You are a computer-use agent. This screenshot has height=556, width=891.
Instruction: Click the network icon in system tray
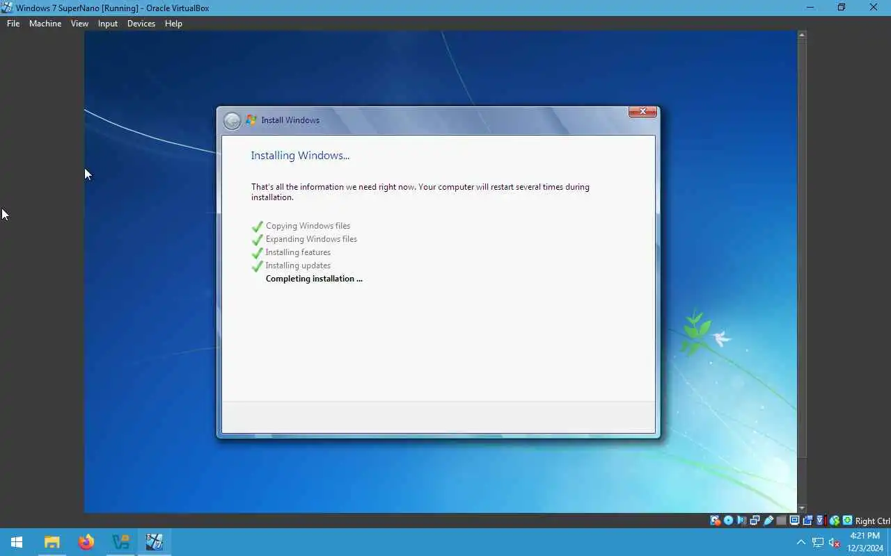tap(818, 542)
